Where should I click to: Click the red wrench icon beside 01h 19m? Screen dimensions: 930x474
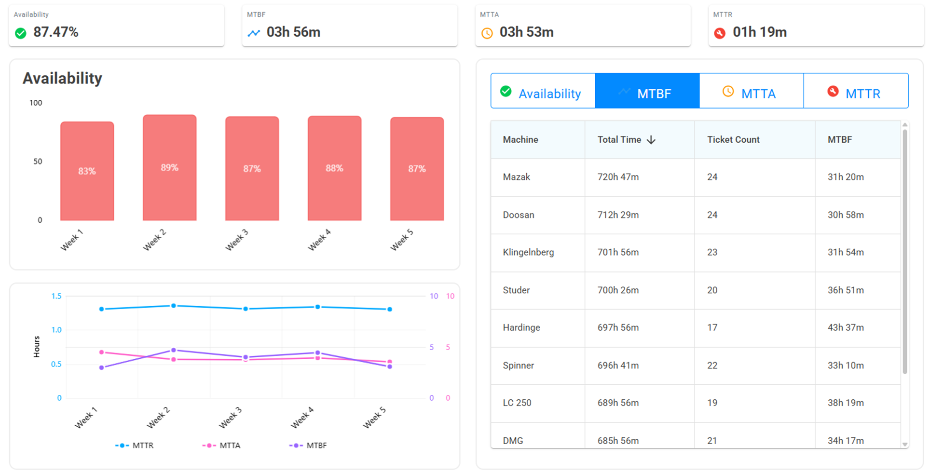[x=720, y=33]
